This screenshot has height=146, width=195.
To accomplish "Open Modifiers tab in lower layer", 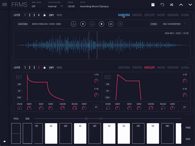I will click(x=173, y=67).
